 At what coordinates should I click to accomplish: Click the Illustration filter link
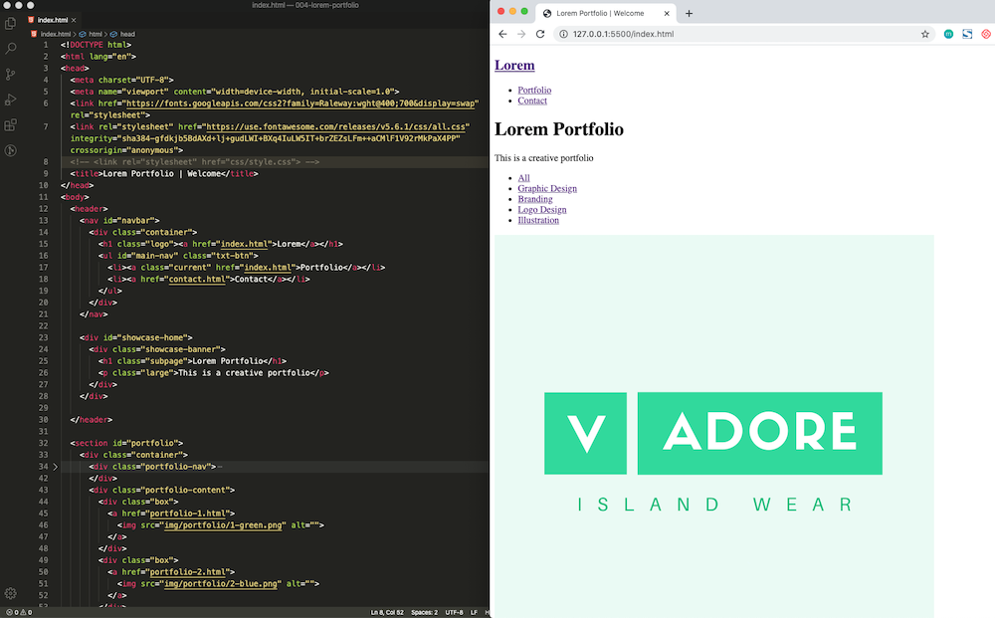(x=538, y=220)
